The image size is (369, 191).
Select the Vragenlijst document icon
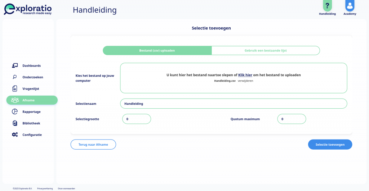pos(15,88)
